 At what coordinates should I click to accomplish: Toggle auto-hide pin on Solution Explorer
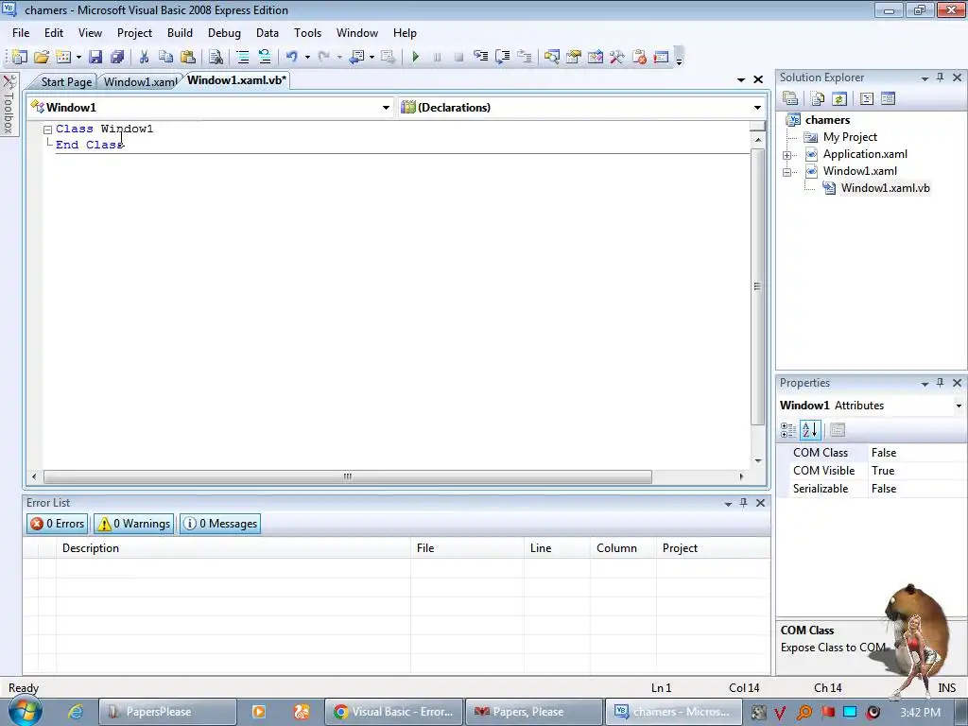pyautogui.click(x=941, y=78)
